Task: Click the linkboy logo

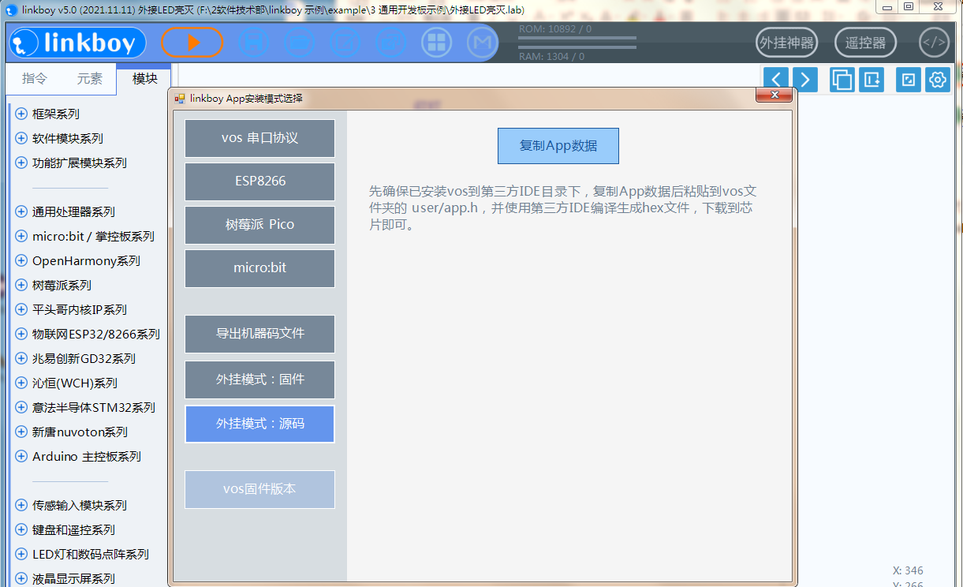Action: [x=77, y=43]
